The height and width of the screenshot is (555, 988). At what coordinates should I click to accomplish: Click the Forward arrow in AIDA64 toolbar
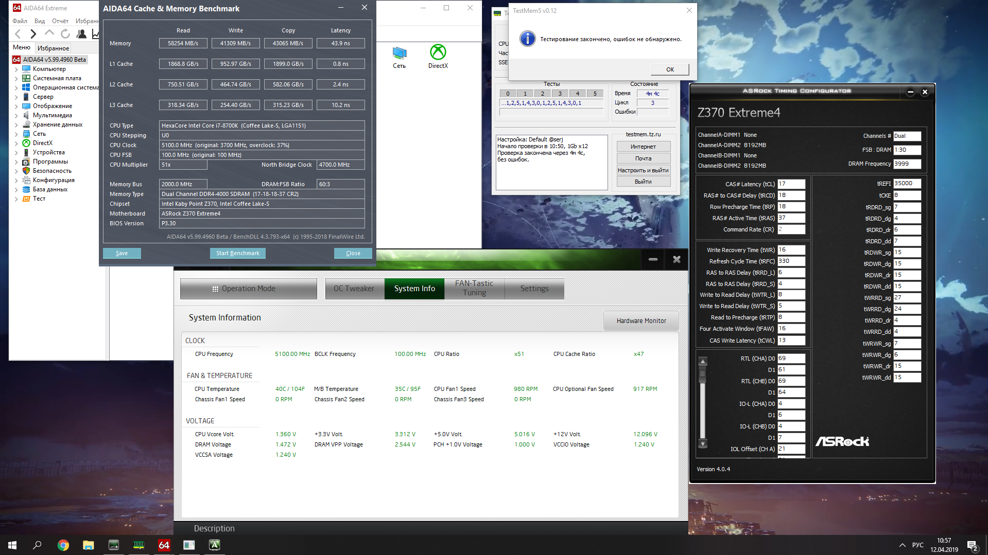pos(33,34)
